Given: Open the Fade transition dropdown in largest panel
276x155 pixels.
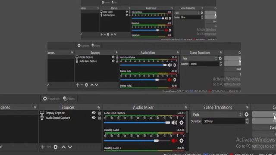Looking at the screenshot, I should pyautogui.click(x=216, y=115).
